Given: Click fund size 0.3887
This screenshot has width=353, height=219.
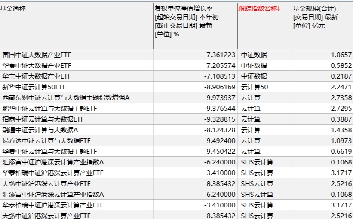Looking at the screenshot, I should click(341, 119).
